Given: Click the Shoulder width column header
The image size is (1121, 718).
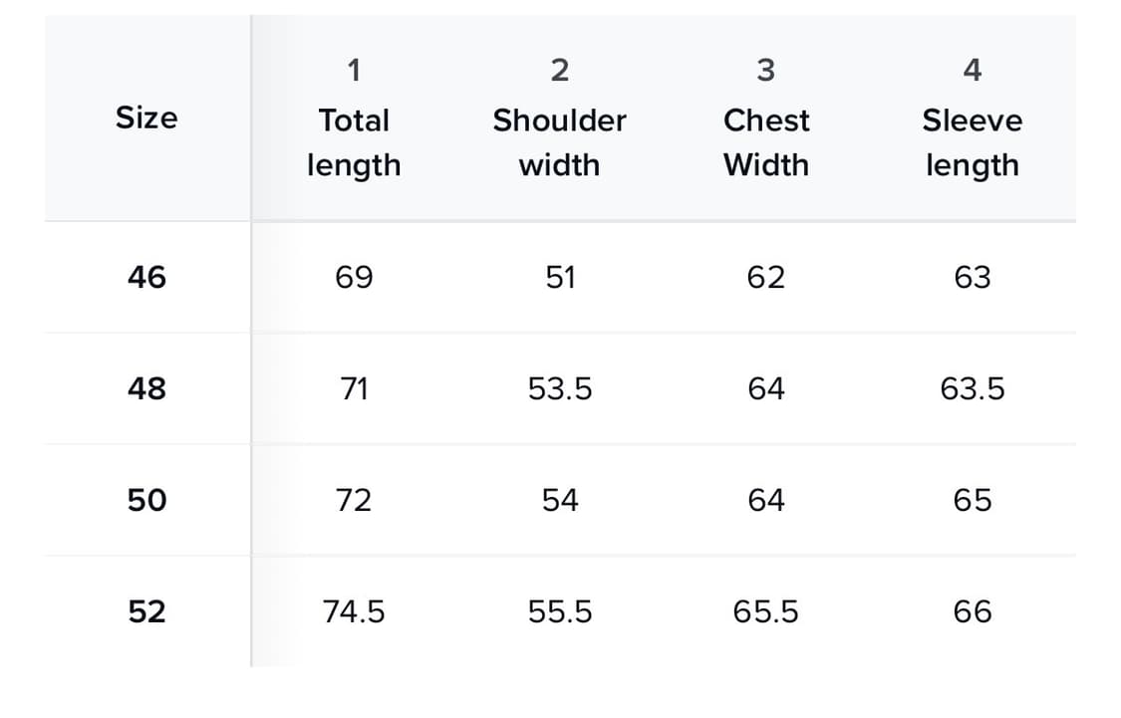Looking at the screenshot, I should tap(559, 140).
